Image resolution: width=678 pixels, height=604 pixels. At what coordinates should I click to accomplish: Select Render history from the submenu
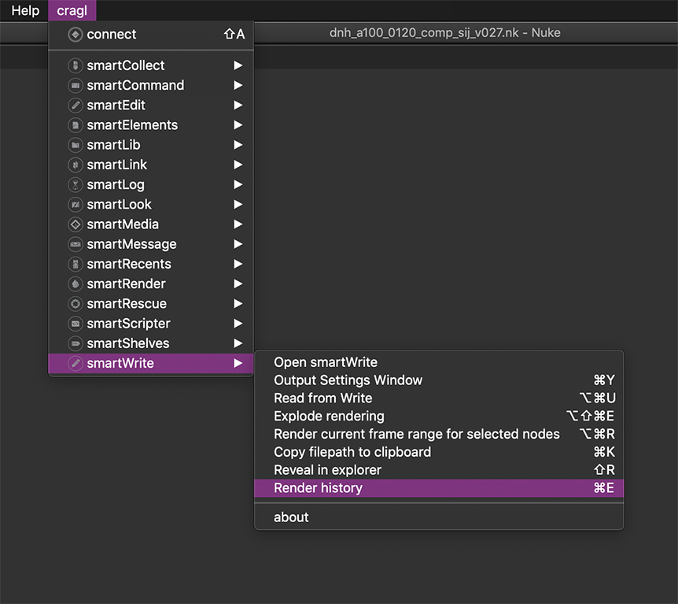318,488
